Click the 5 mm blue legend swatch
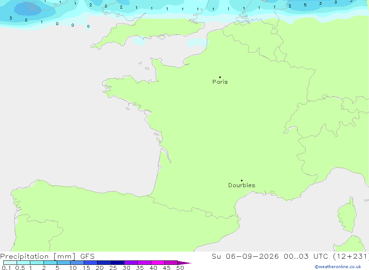The image size is (369, 270). pyautogui.click(x=63, y=263)
